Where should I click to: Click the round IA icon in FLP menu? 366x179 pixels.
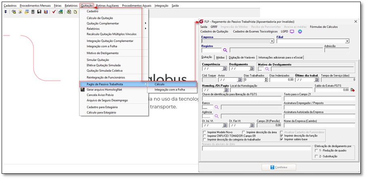pyautogui.click(x=300, y=31)
